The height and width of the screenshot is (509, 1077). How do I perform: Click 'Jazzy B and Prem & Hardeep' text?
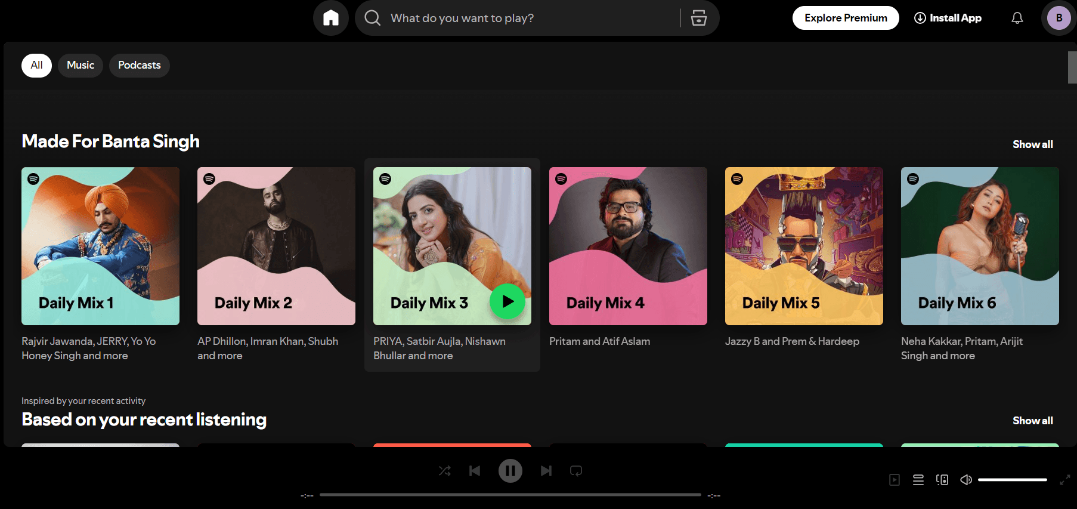pos(792,341)
